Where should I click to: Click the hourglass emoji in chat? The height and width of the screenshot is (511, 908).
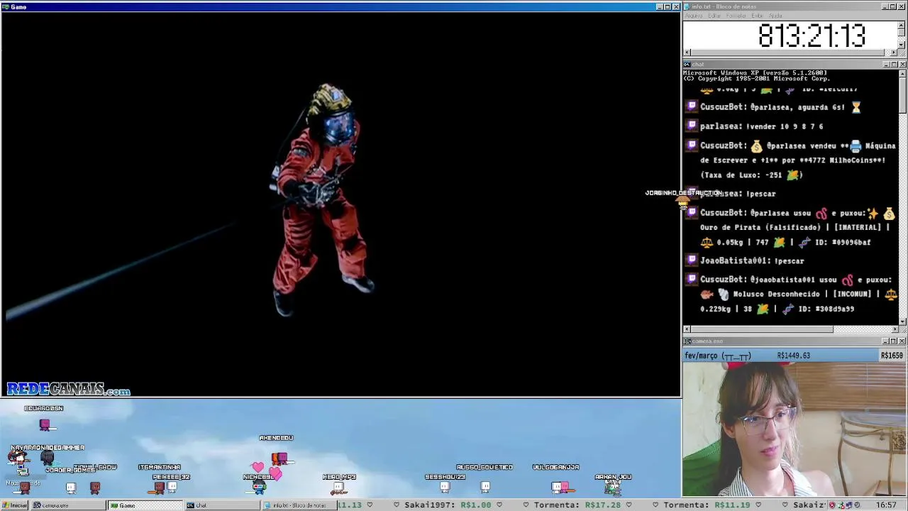point(856,107)
